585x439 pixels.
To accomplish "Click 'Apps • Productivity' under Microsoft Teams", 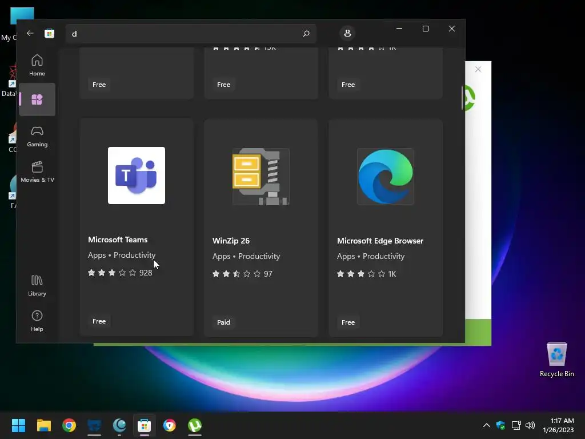I will coord(122,255).
